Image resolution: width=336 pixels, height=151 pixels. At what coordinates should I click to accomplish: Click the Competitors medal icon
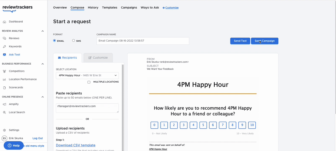tap(4, 71)
